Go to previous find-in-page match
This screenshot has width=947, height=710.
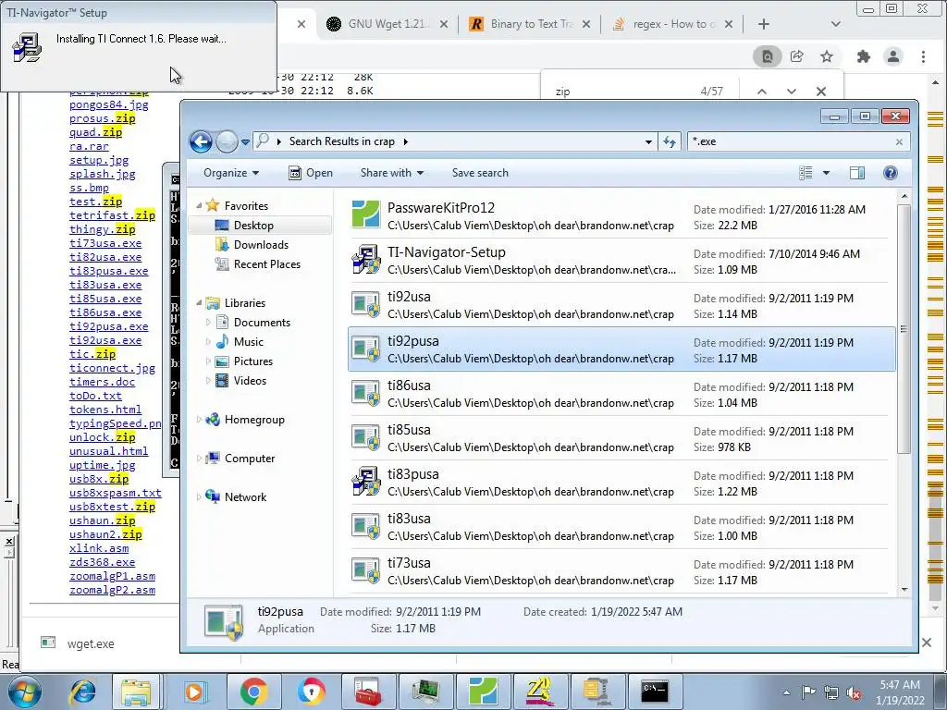tap(762, 92)
